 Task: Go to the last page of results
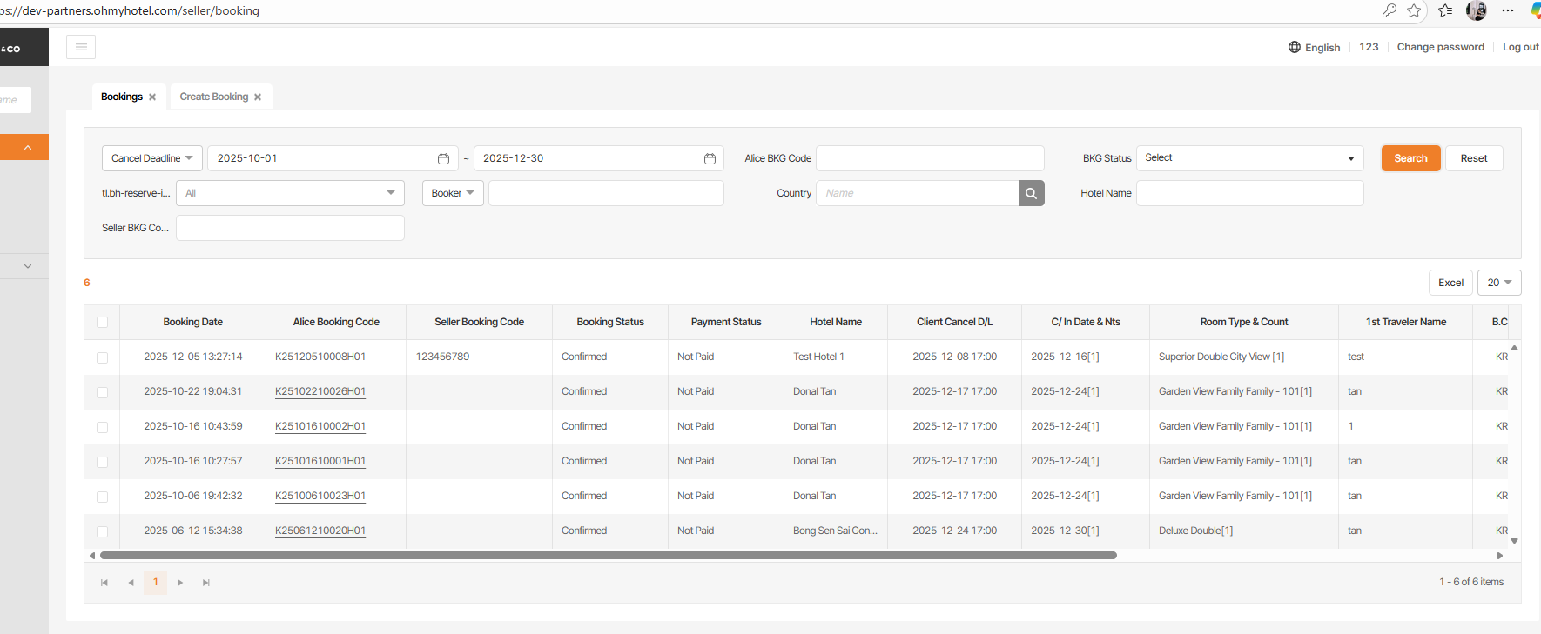tap(206, 583)
